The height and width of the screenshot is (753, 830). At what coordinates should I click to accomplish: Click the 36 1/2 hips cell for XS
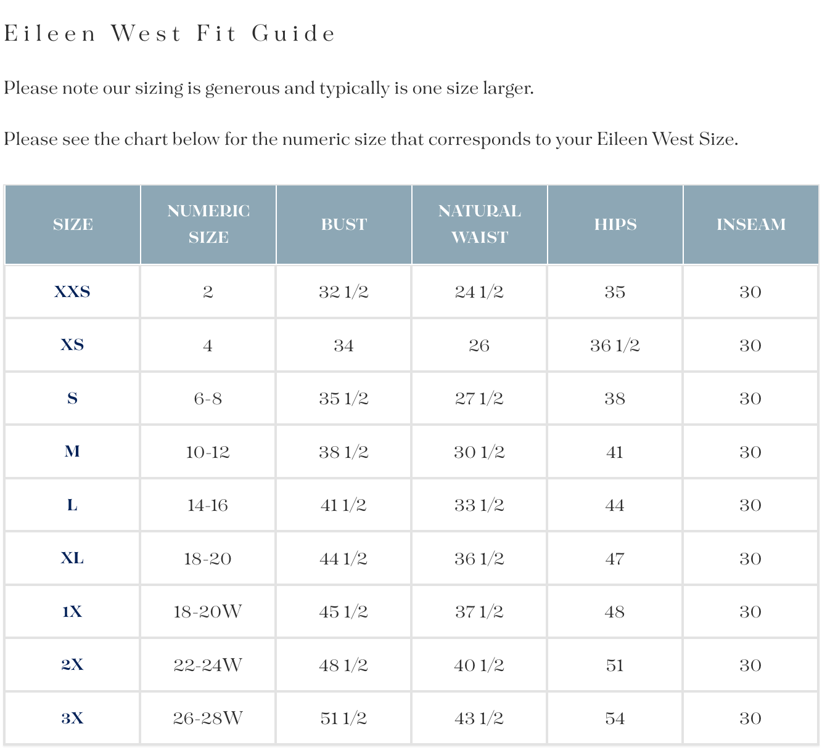pyautogui.click(x=615, y=345)
